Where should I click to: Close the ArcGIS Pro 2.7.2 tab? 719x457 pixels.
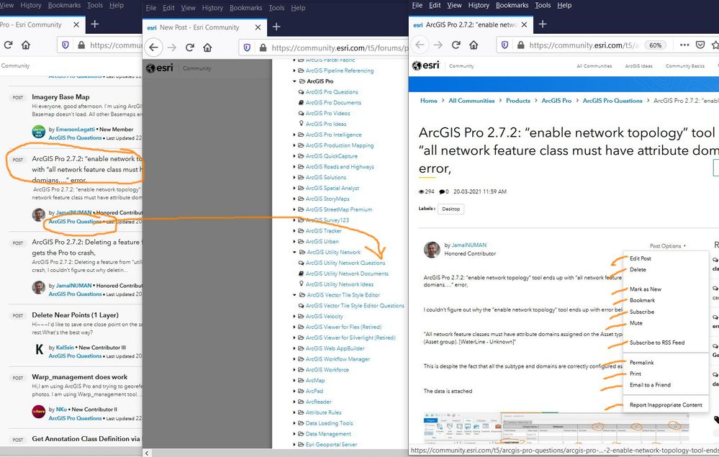(524, 24)
